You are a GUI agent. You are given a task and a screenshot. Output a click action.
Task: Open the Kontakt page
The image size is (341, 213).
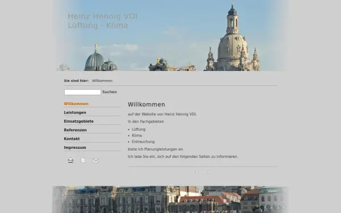[x=72, y=139]
